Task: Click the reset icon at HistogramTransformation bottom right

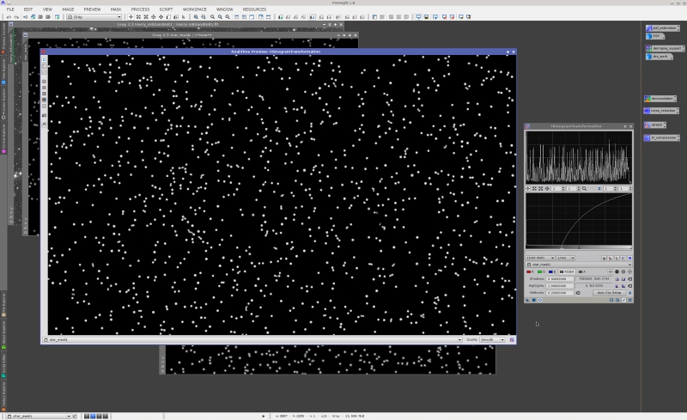Action: coord(630,300)
